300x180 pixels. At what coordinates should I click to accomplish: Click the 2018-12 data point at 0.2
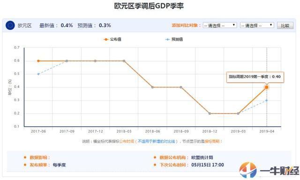tap(210, 114)
